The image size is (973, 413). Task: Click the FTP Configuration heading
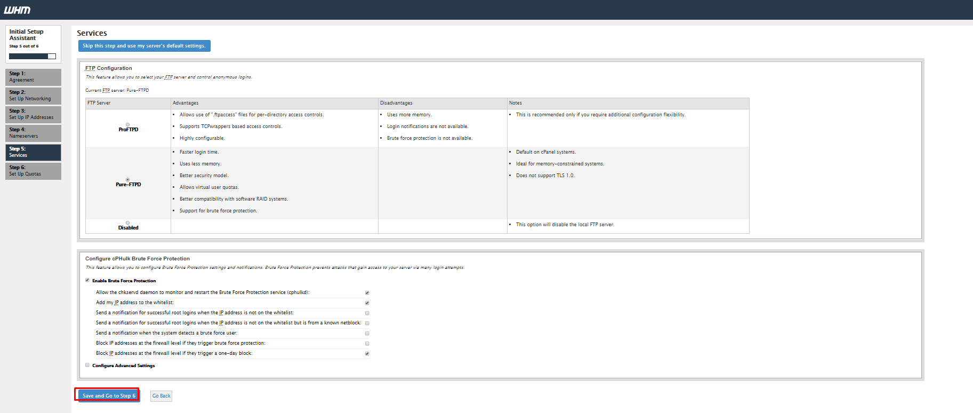(x=109, y=68)
